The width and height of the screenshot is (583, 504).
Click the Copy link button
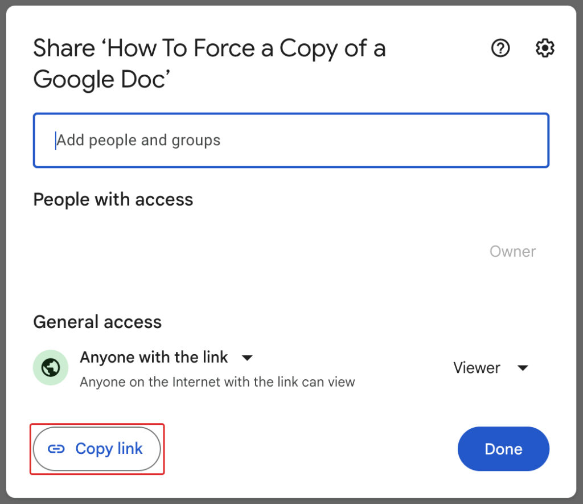click(97, 449)
